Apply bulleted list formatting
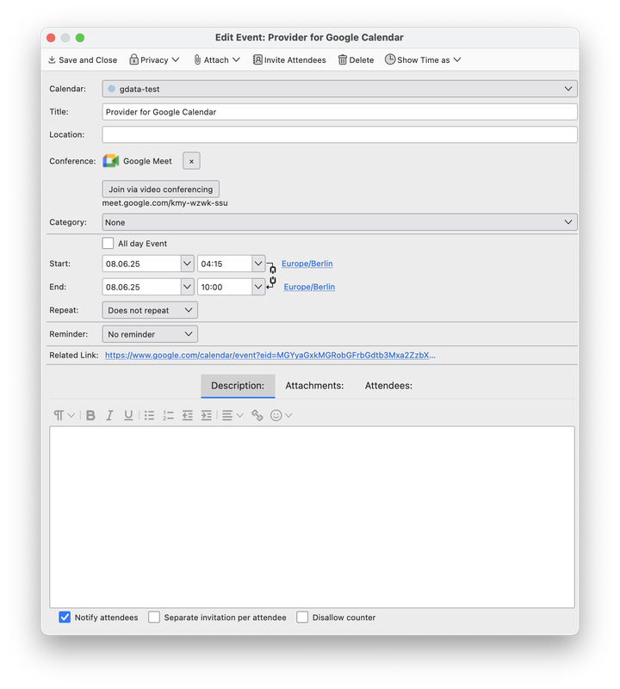 click(x=149, y=415)
